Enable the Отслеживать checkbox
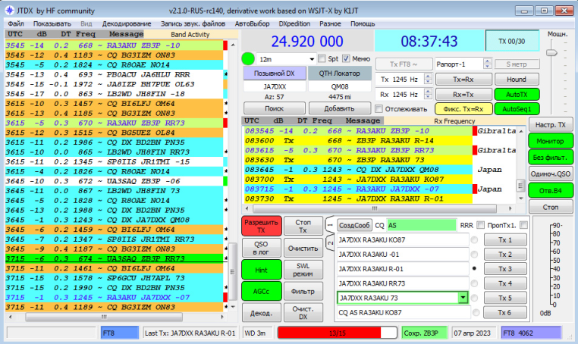 point(379,109)
